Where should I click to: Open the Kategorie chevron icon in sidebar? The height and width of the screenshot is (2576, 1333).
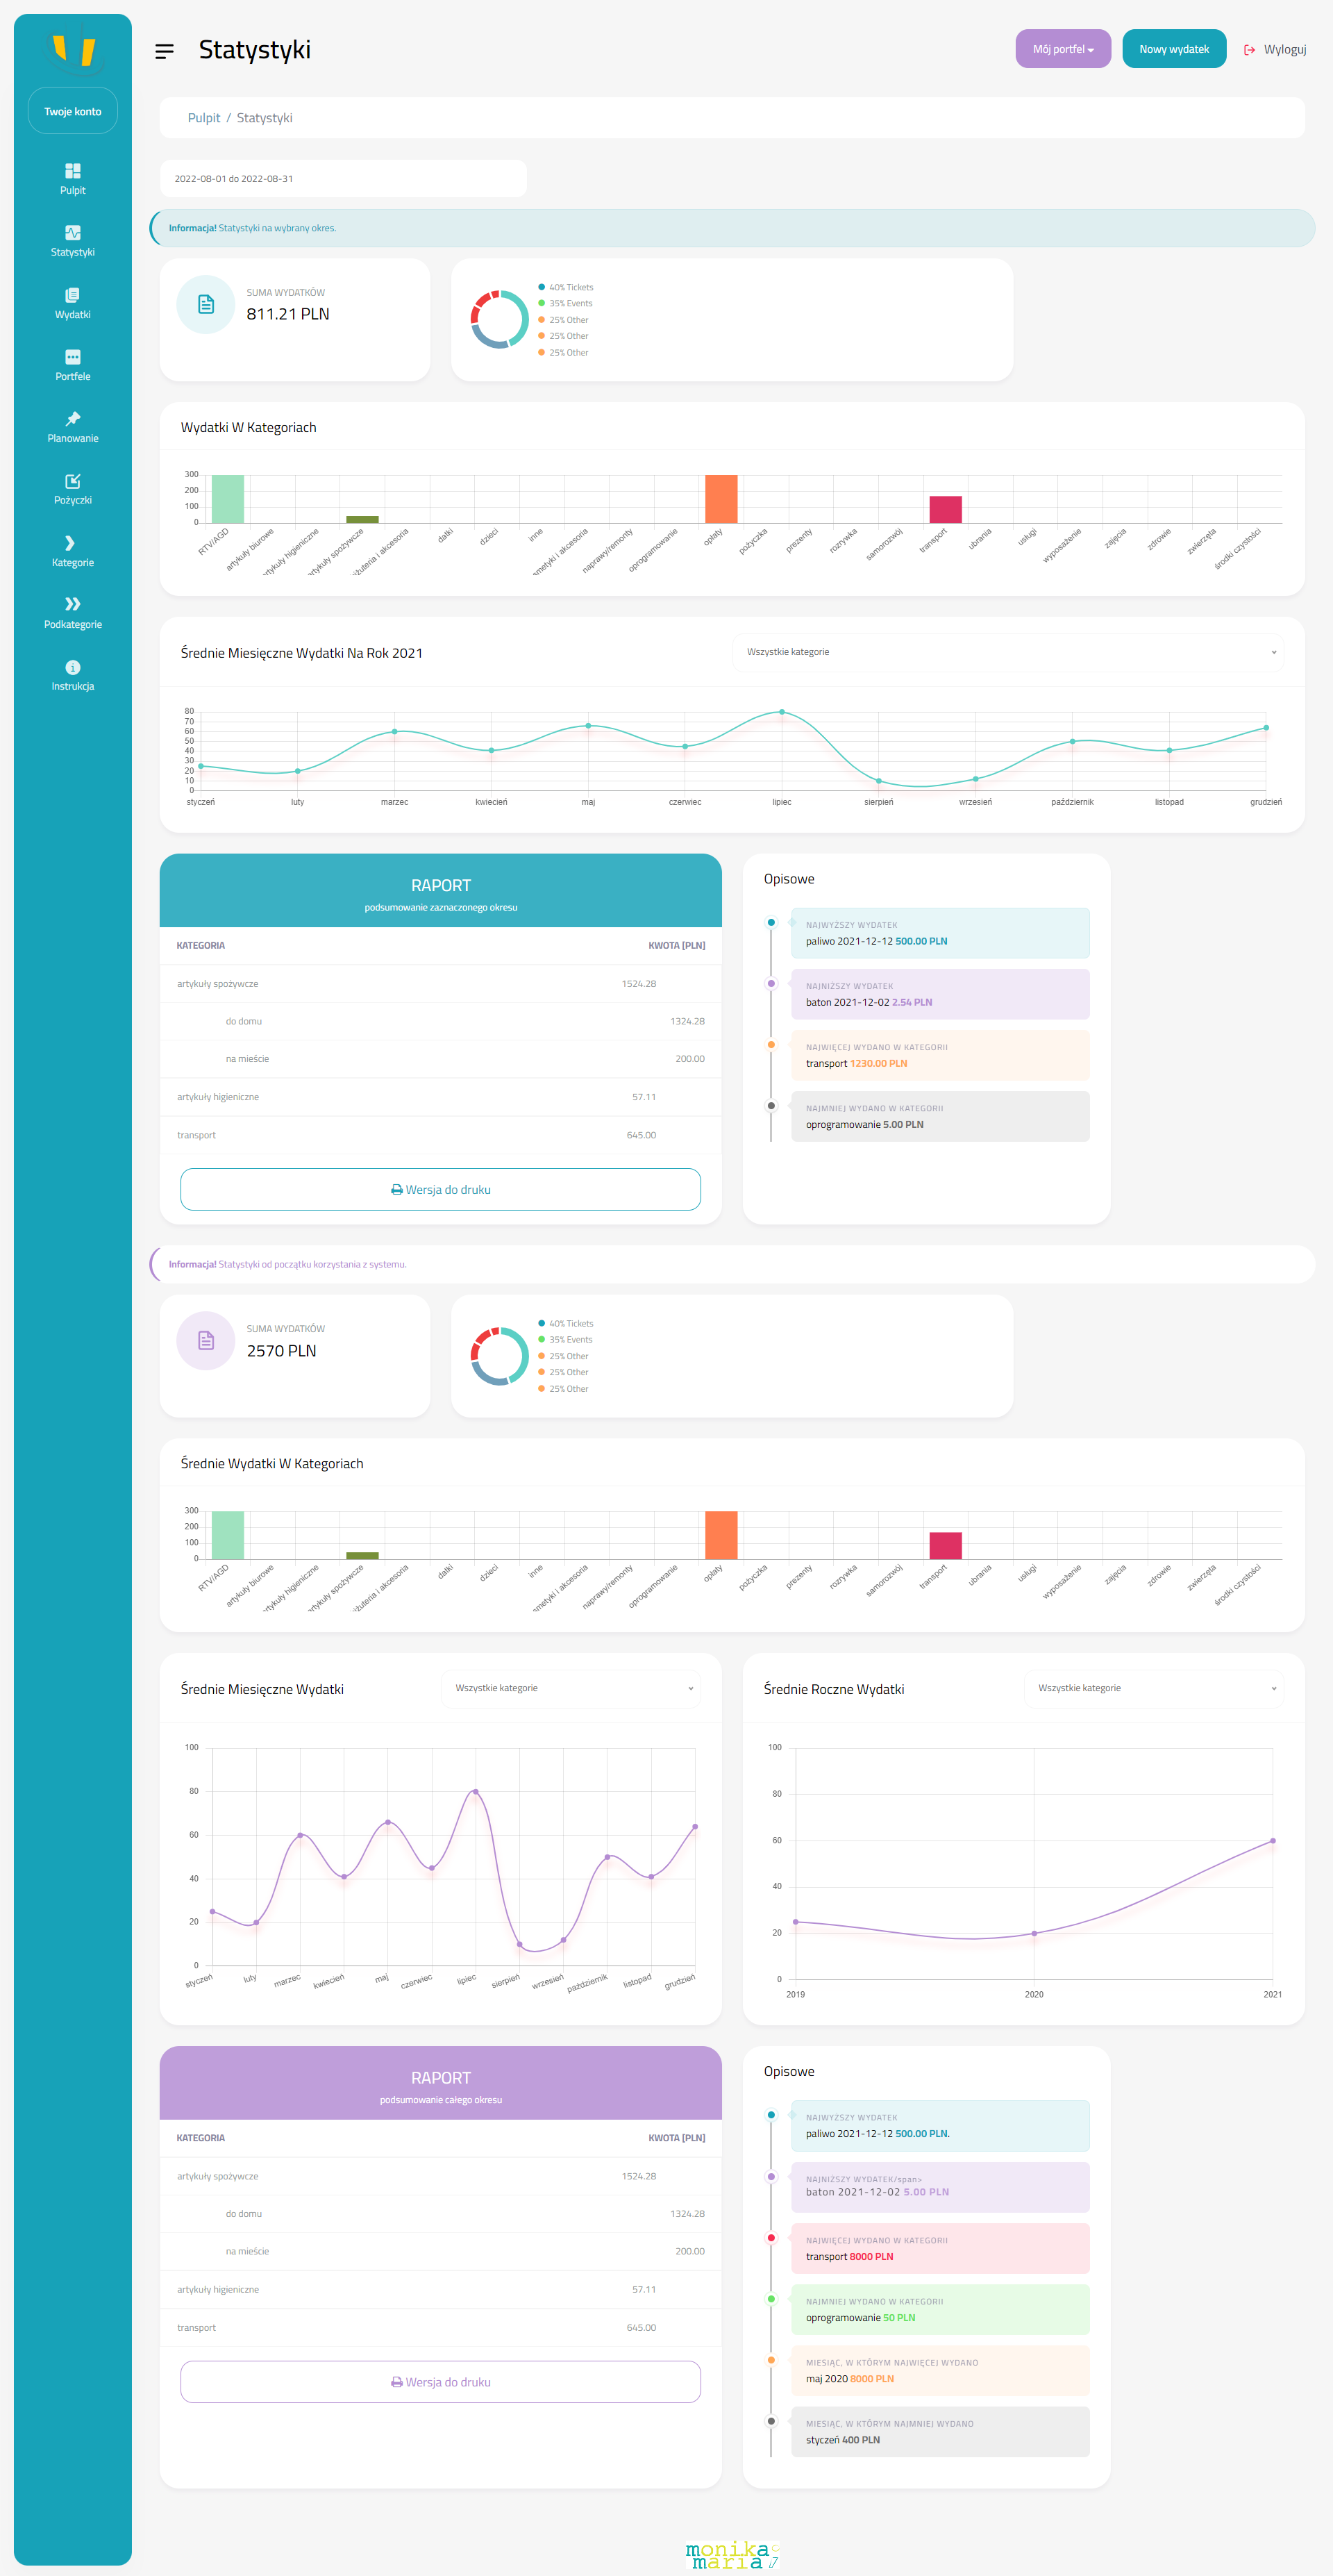(70, 543)
